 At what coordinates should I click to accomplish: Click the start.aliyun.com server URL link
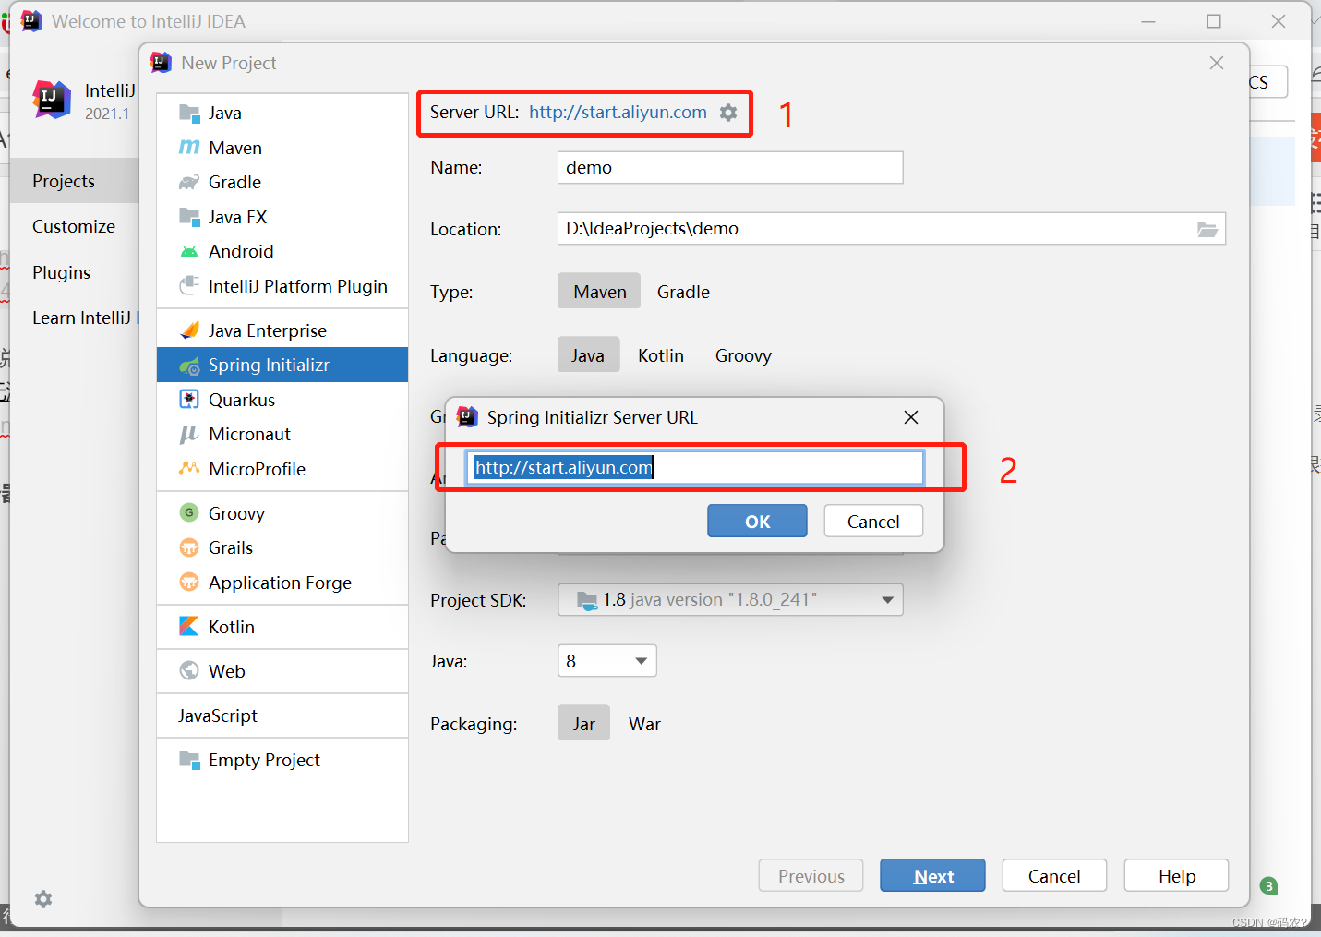click(x=618, y=113)
